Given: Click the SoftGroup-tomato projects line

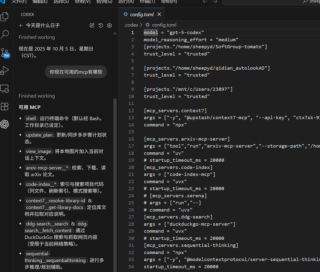Looking at the screenshot, I should click(205, 47).
